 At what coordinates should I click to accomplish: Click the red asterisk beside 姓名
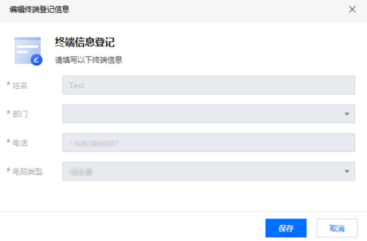point(8,84)
